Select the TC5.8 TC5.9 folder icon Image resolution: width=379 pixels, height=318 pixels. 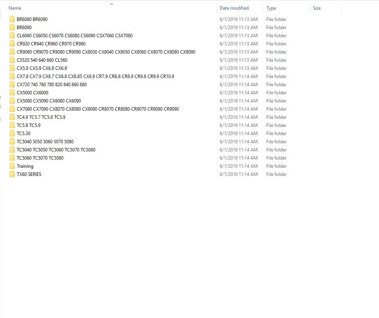12,125
